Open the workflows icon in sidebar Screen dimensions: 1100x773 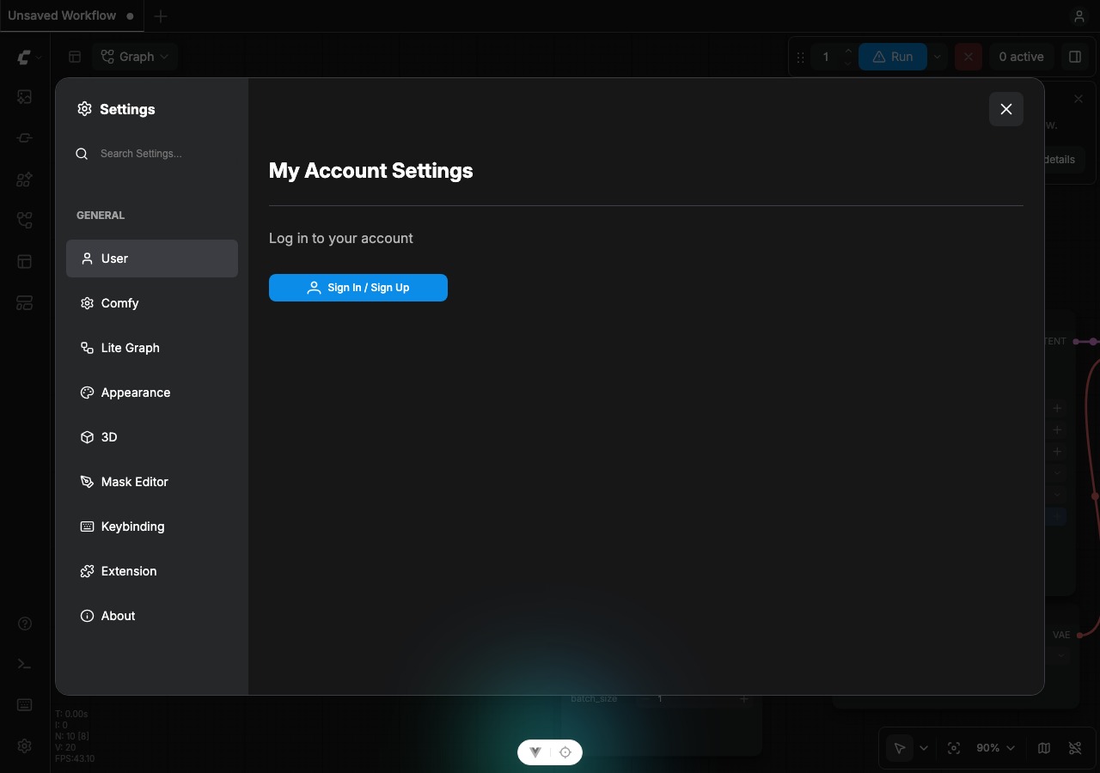point(25,221)
